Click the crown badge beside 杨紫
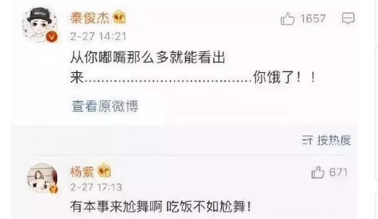Viewport: 378px width, 219px height. pyautogui.click(x=104, y=171)
